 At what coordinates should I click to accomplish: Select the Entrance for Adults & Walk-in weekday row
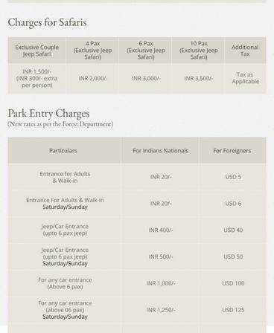[x=137, y=177]
